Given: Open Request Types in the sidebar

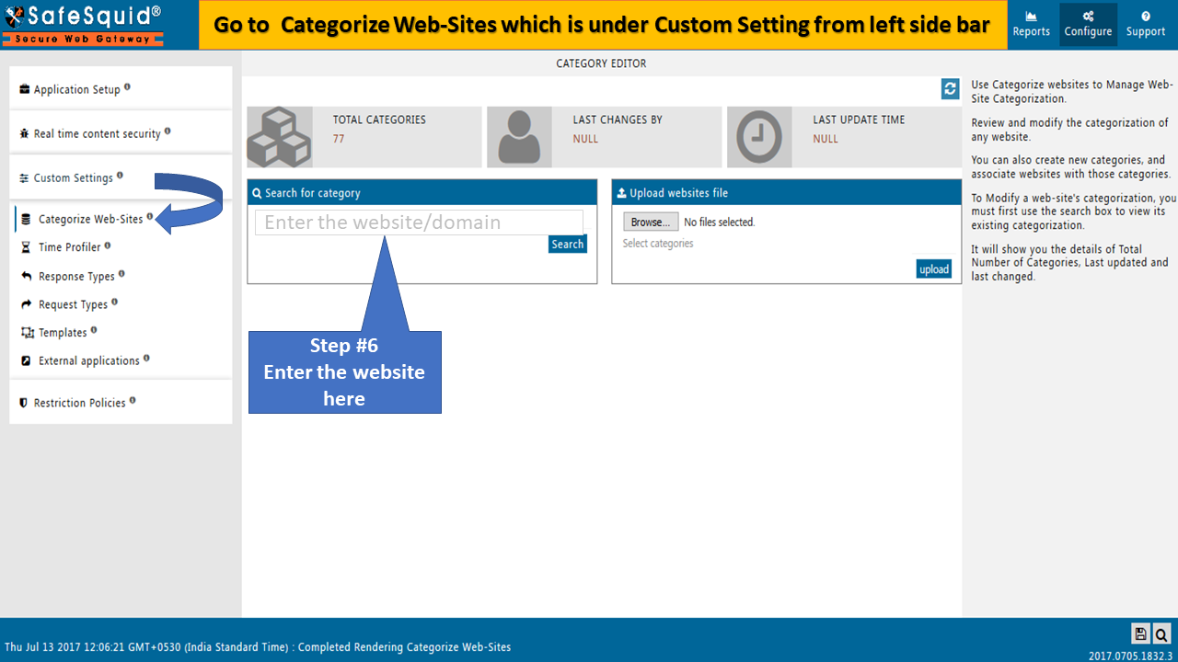Looking at the screenshot, I should coord(73,305).
